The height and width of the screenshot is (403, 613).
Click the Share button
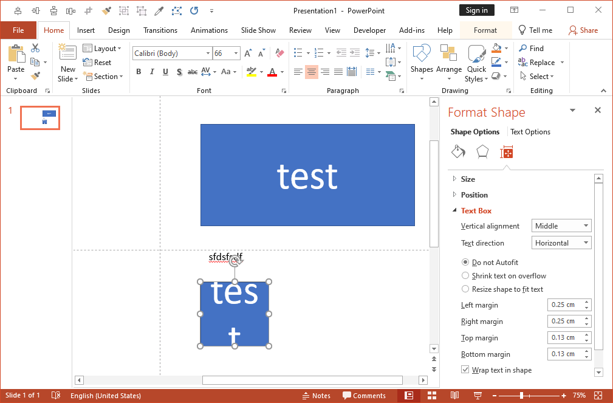tap(583, 30)
